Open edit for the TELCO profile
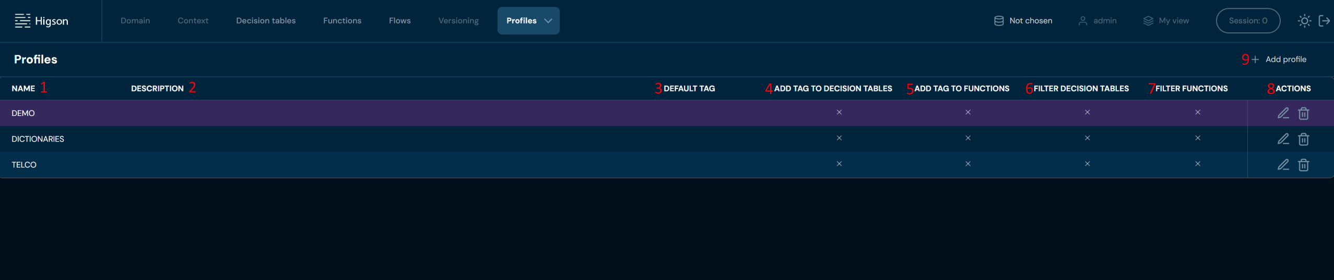Screen dimensions: 1334x280 (x=1283, y=165)
